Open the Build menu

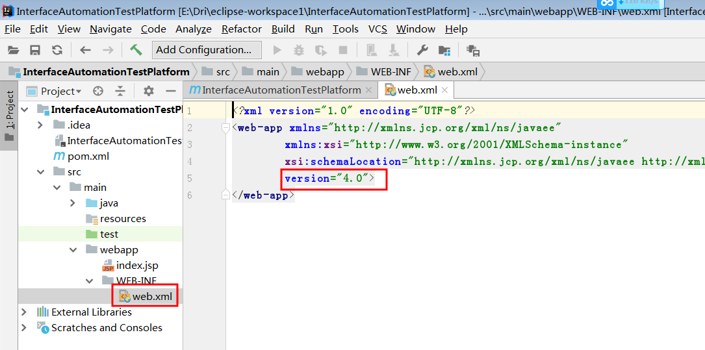[x=283, y=29]
